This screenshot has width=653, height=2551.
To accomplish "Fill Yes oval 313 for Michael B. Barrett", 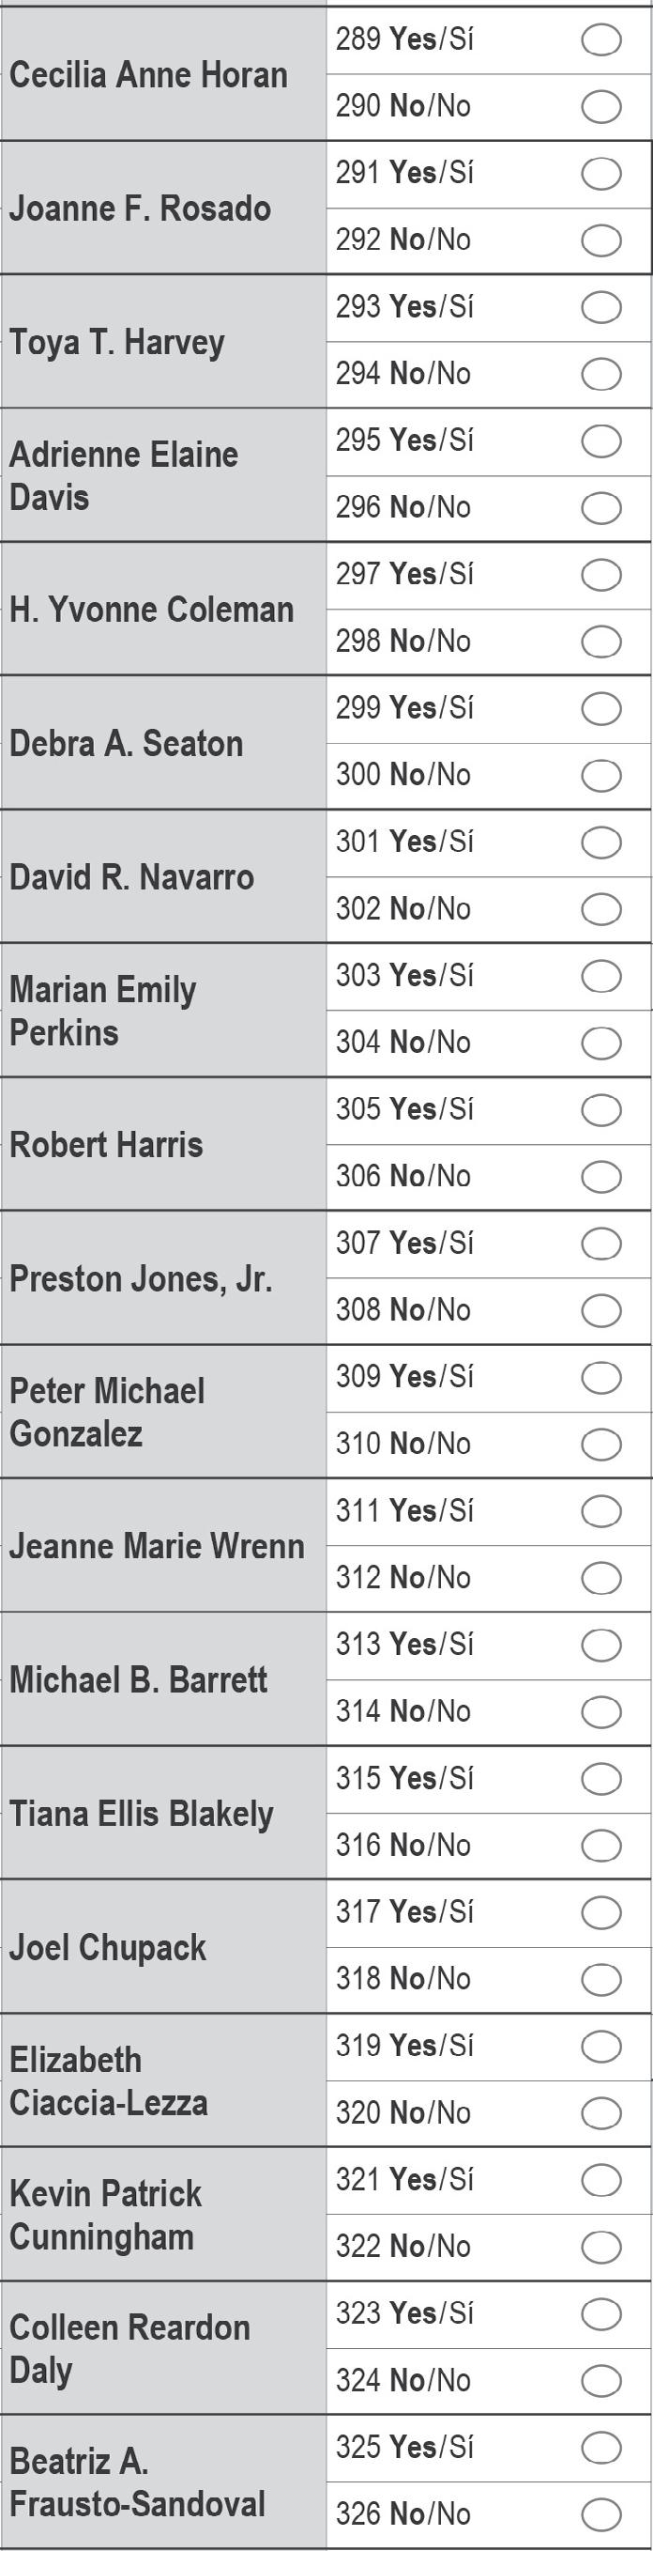I will (x=600, y=1645).
